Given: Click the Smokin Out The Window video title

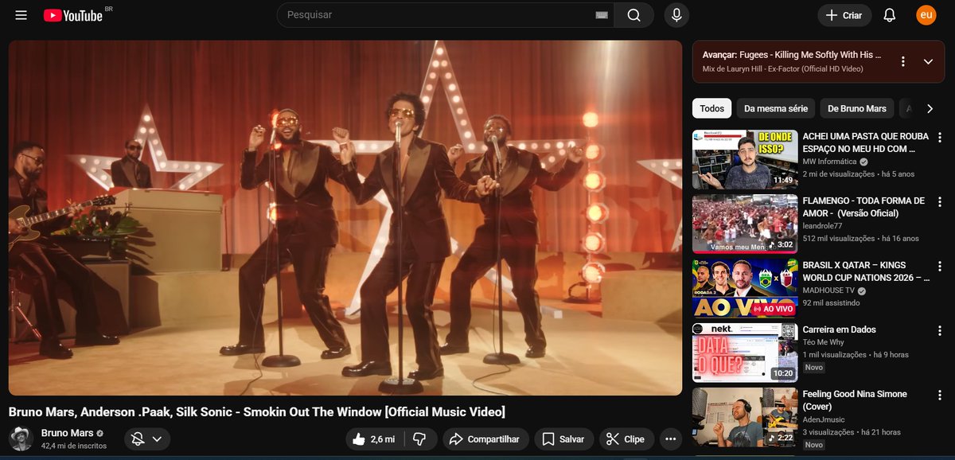Looking at the screenshot, I should coord(256,411).
